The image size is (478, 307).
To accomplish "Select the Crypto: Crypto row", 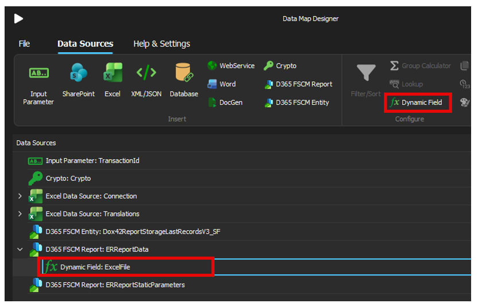I will [x=242, y=178].
